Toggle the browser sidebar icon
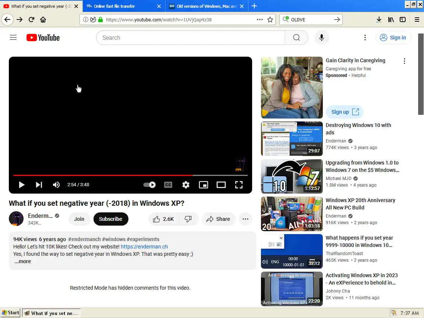The height and width of the screenshot is (318, 424). point(403,20)
